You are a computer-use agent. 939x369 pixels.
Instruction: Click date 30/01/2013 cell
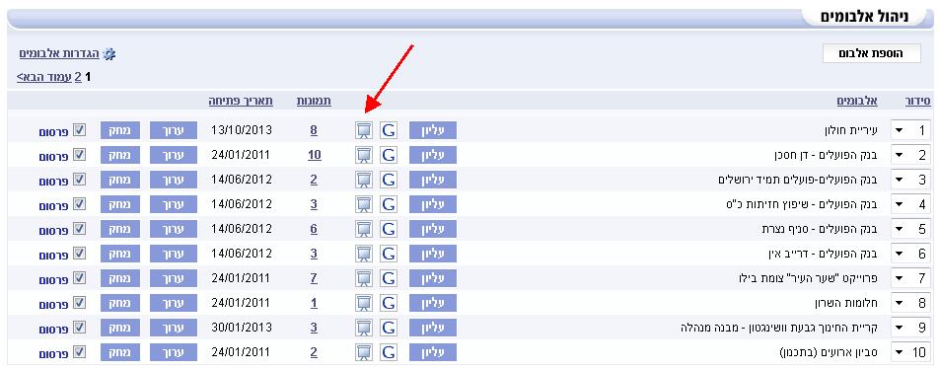click(x=242, y=328)
